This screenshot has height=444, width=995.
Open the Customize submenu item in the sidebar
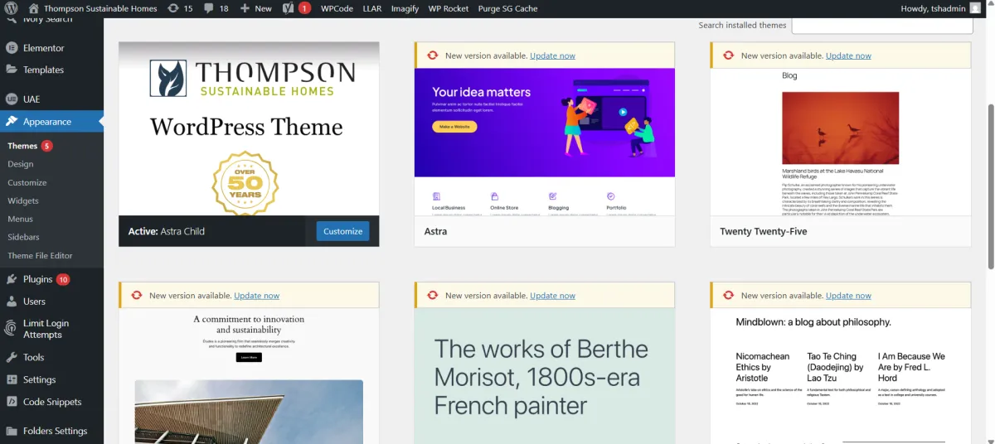pos(27,182)
